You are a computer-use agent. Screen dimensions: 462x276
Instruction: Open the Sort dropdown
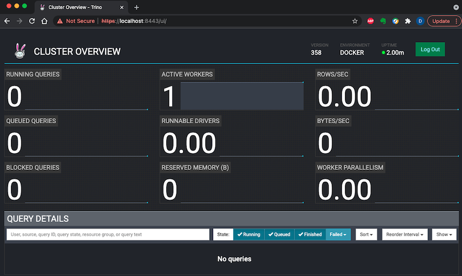click(x=366, y=235)
